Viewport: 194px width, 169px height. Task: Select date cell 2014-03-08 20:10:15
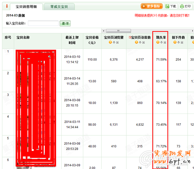tap(72, 103)
